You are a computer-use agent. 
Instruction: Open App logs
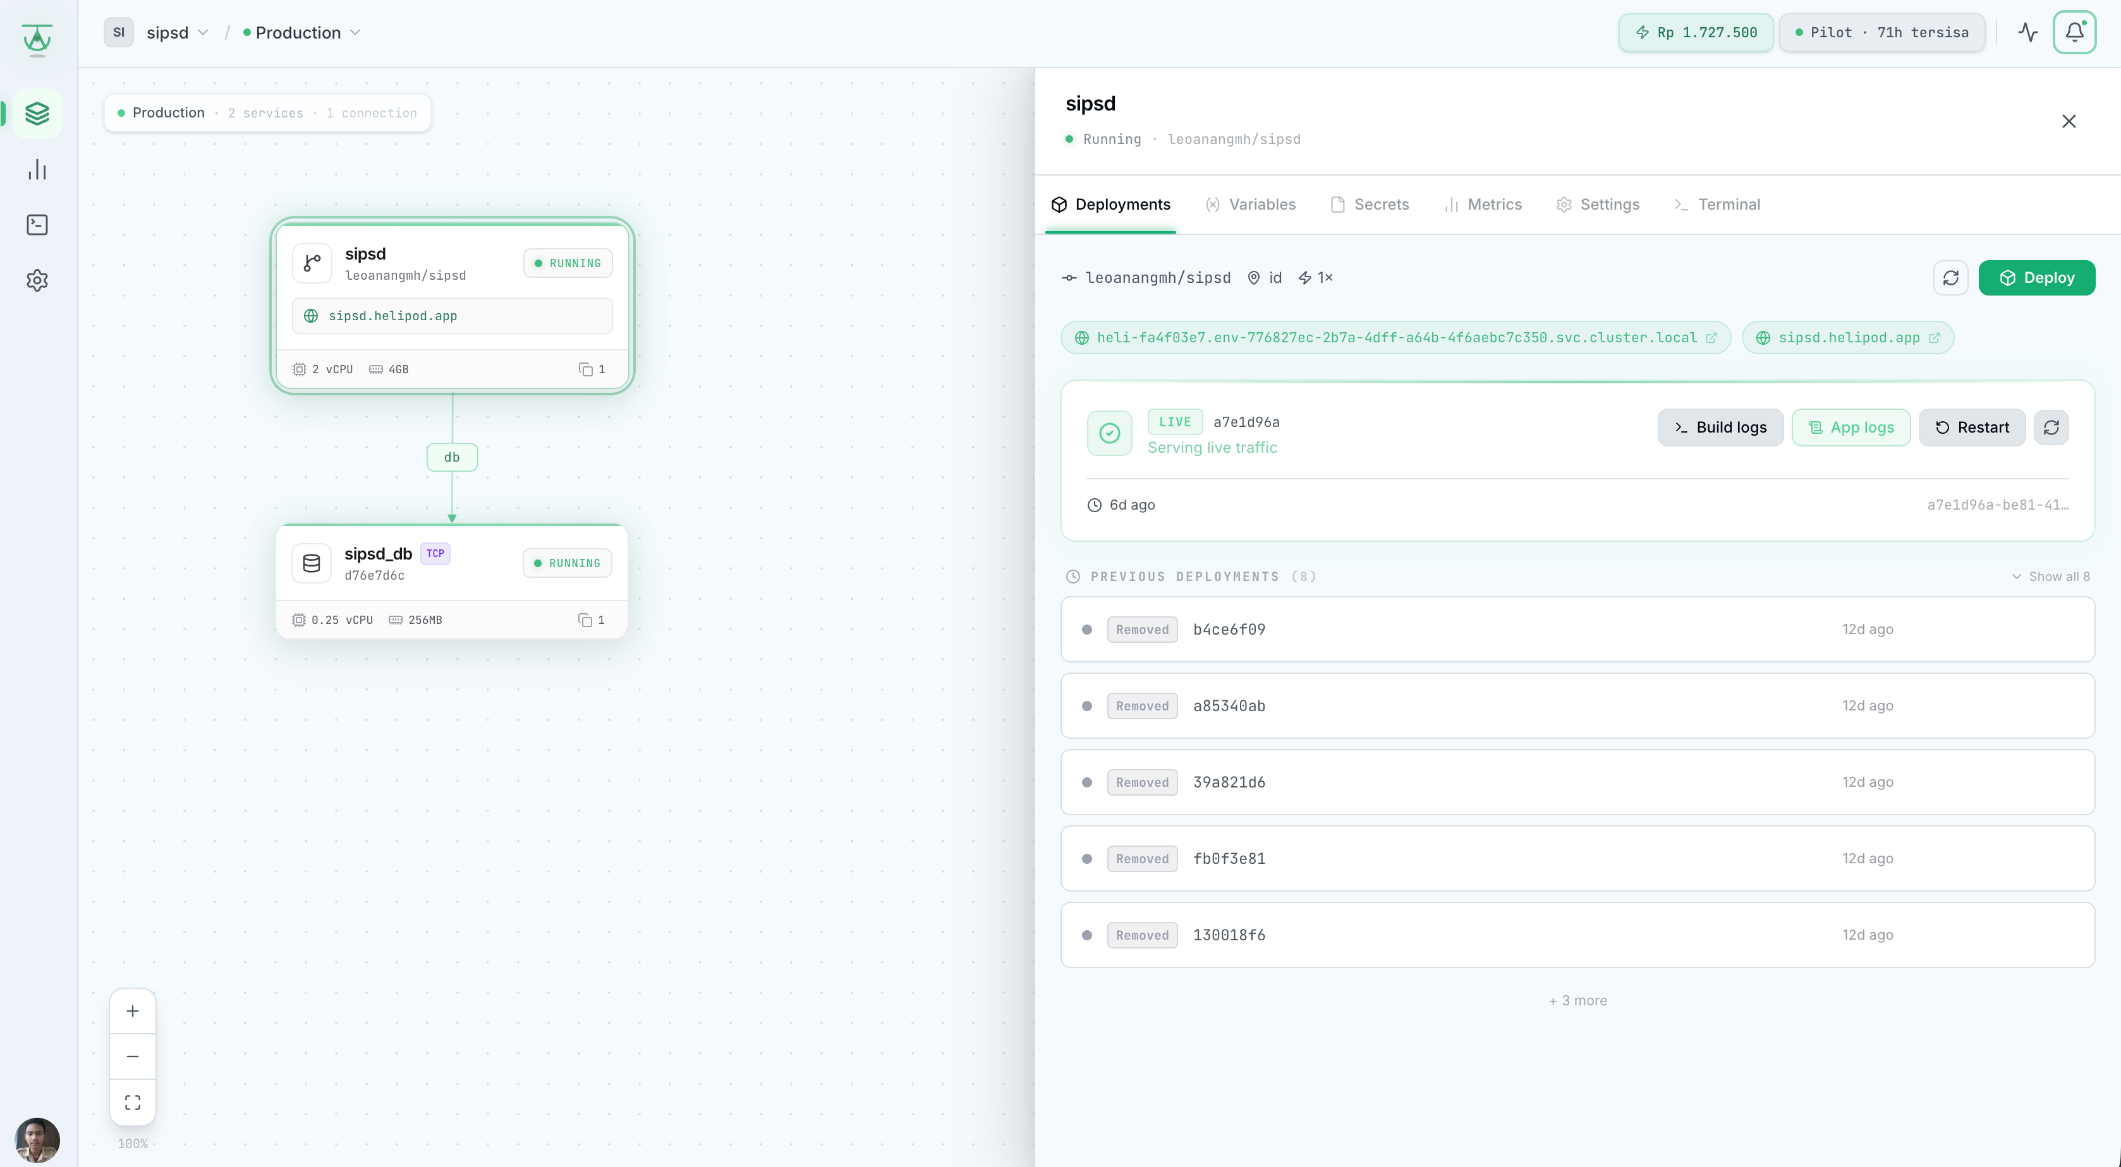click(1851, 428)
